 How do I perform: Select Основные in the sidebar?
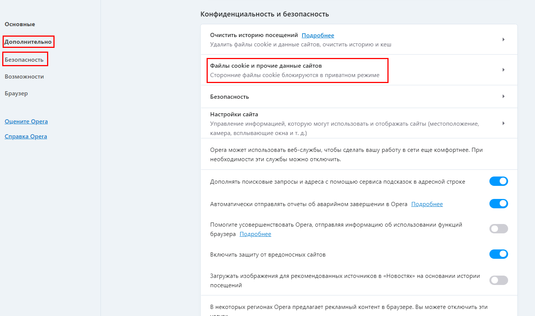[20, 24]
